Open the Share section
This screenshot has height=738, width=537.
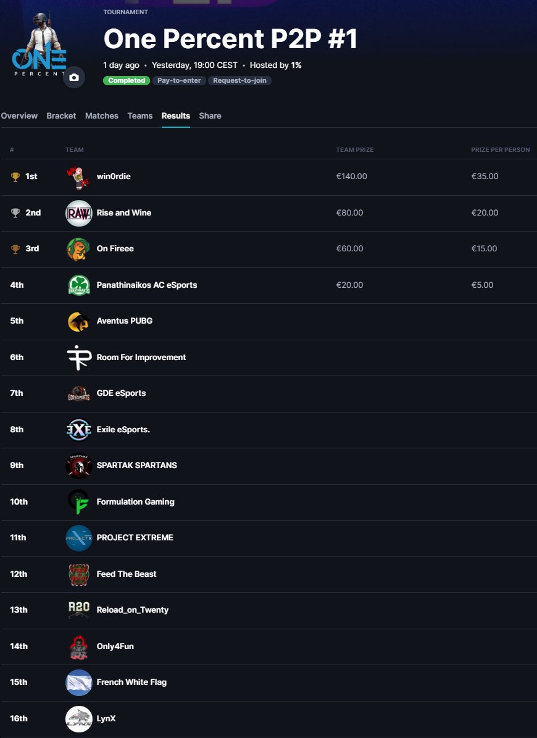210,115
